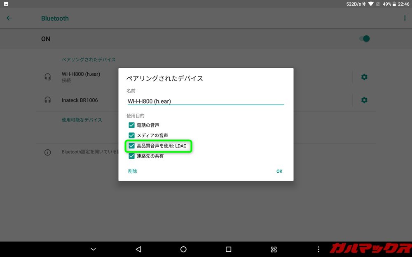
Task: Disable 高品質音声を使用: LDAC checkbox
Action: pyautogui.click(x=131, y=146)
